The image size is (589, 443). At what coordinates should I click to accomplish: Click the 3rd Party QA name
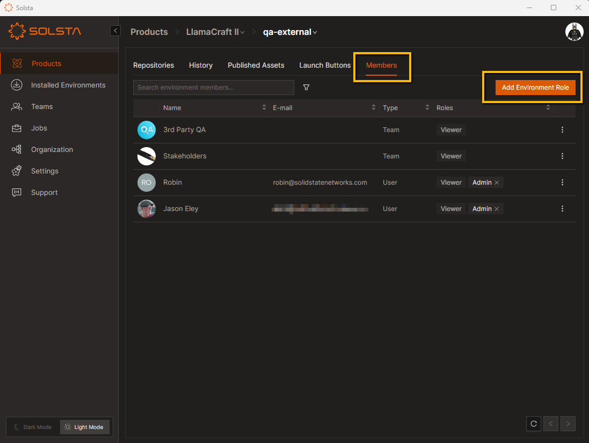pyautogui.click(x=185, y=129)
